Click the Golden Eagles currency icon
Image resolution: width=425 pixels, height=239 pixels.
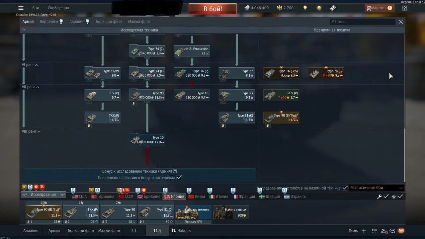(x=279, y=8)
